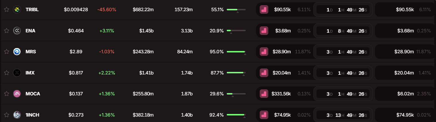Add MRS to watchlist with star
The image size is (436, 122).
[x=7, y=52]
